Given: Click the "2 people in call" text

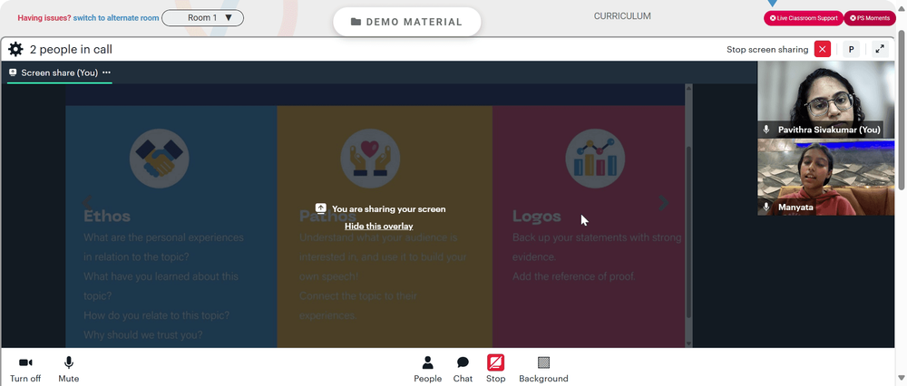Looking at the screenshot, I should point(71,50).
